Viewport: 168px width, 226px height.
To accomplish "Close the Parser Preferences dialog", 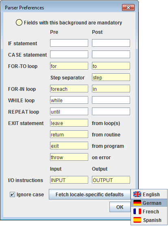I will tap(128, 7).
